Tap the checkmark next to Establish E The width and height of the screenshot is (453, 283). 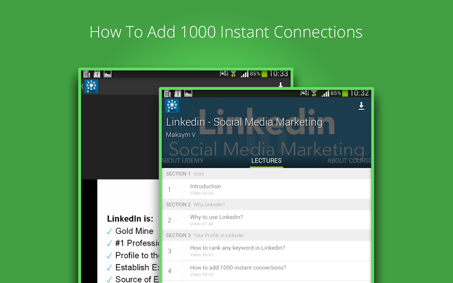[109, 268]
